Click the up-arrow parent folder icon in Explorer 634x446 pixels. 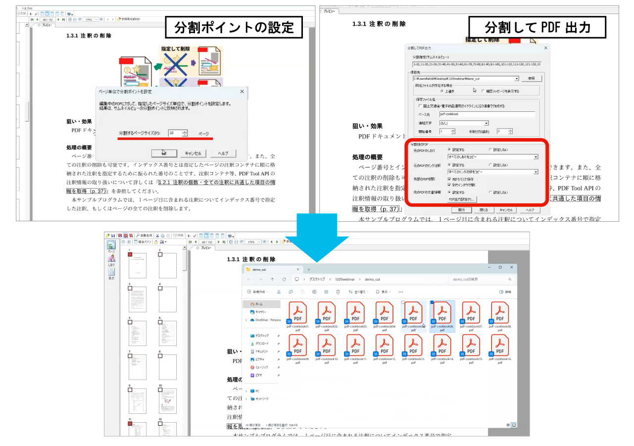pos(272,279)
